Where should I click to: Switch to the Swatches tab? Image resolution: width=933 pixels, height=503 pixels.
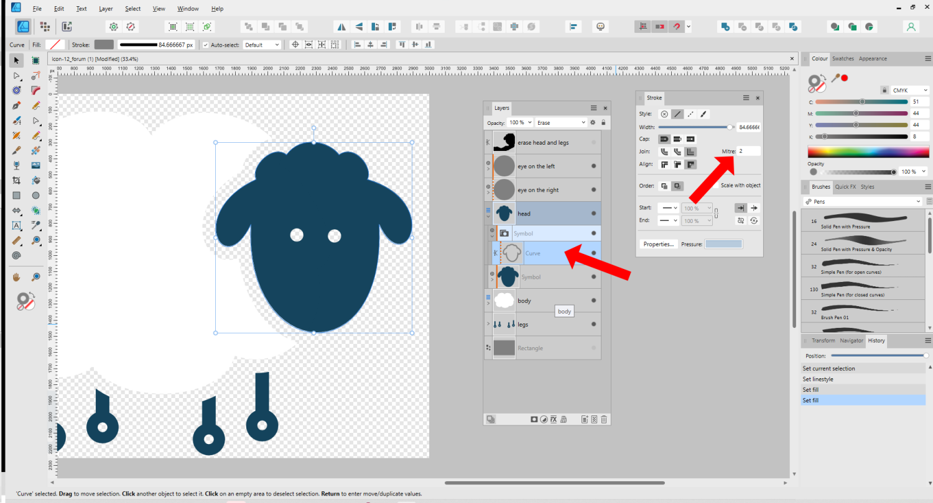click(x=843, y=58)
